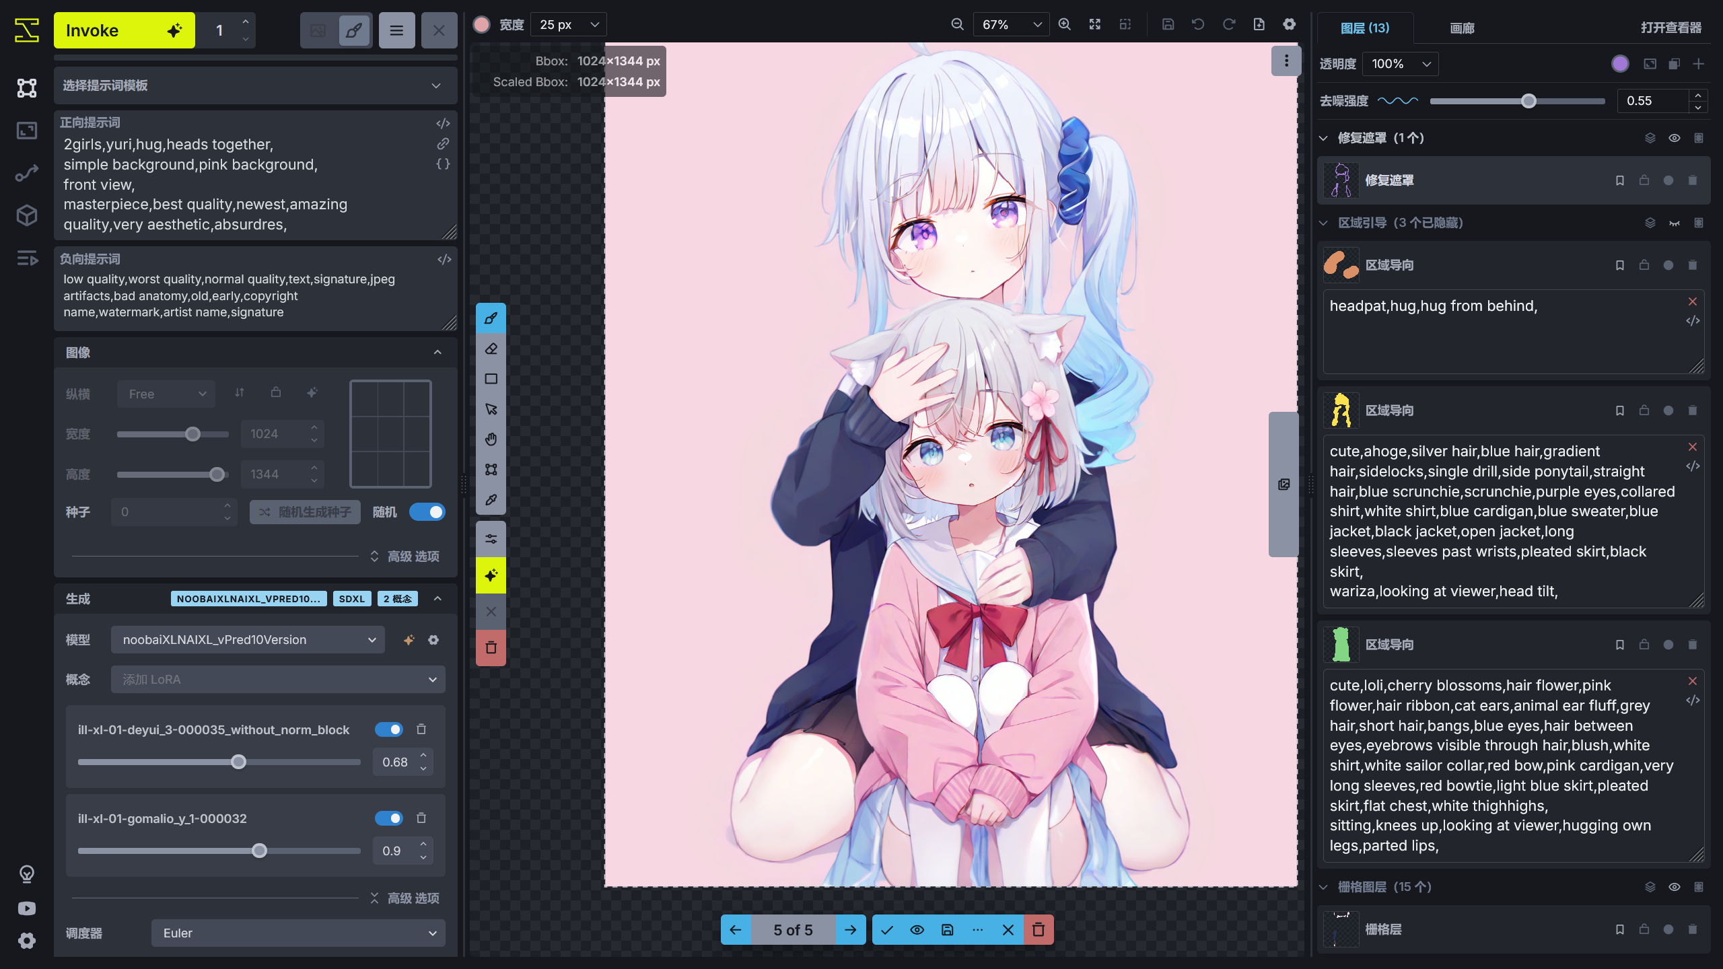Switch to the 画廊 tab

1461,28
